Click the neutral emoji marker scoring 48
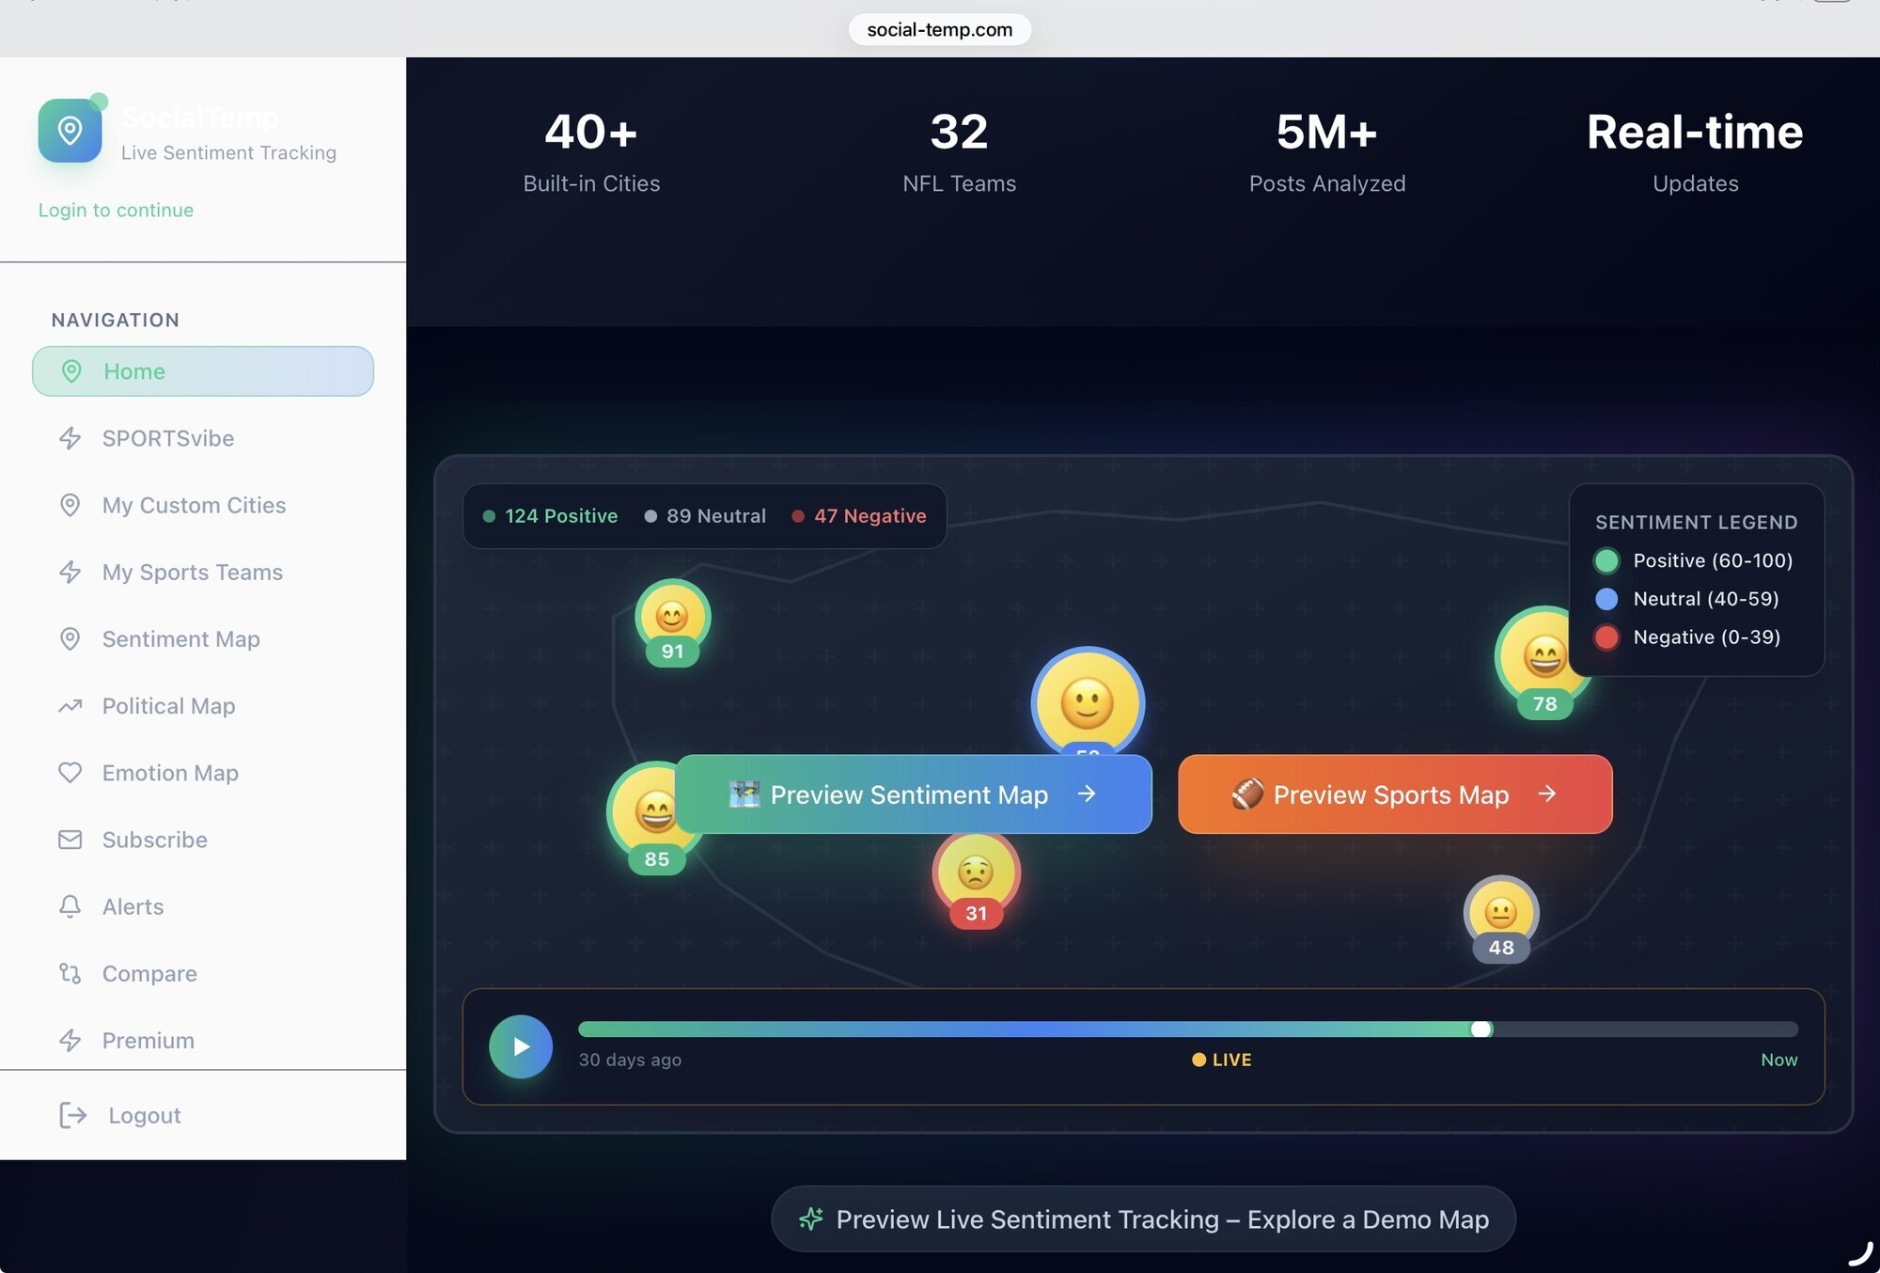Screen dimensions: 1880x1273 [1500, 912]
